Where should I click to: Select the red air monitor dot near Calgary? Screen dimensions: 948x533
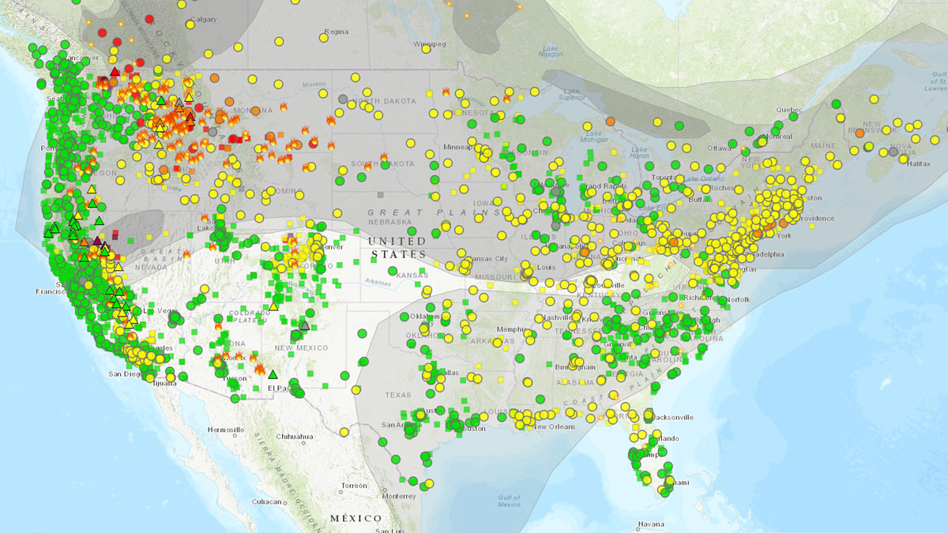[x=149, y=17]
